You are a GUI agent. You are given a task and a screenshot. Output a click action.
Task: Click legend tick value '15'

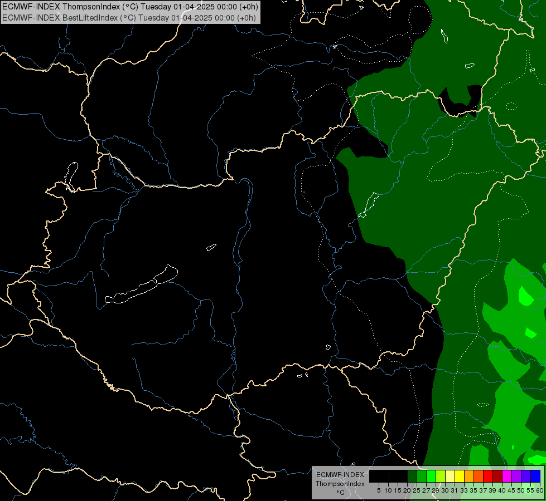click(x=398, y=490)
